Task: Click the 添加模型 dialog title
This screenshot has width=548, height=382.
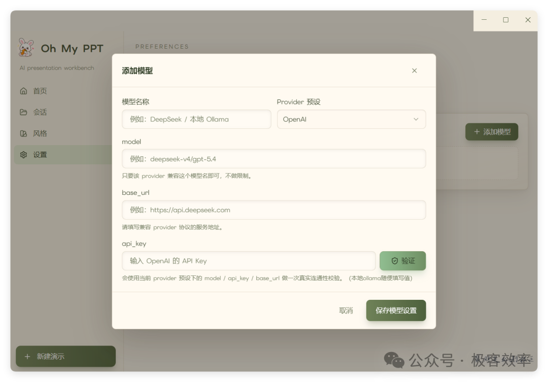Action: 138,71
